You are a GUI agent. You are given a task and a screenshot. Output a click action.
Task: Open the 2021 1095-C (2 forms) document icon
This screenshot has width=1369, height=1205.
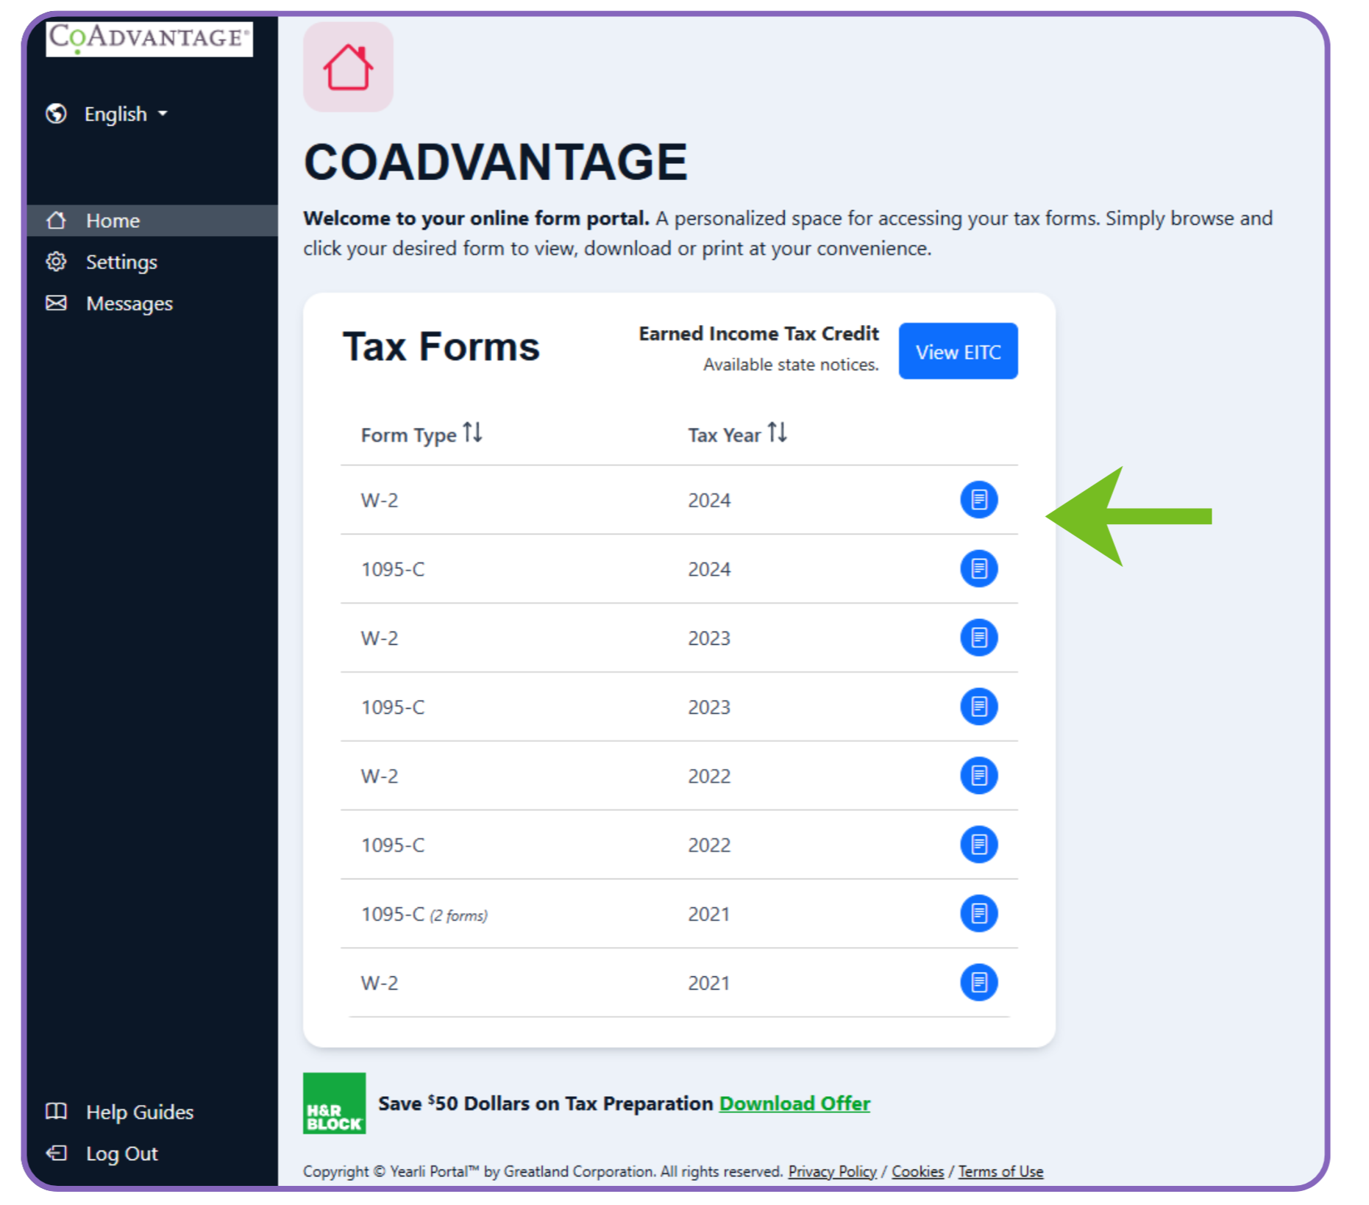[x=978, y=914]
